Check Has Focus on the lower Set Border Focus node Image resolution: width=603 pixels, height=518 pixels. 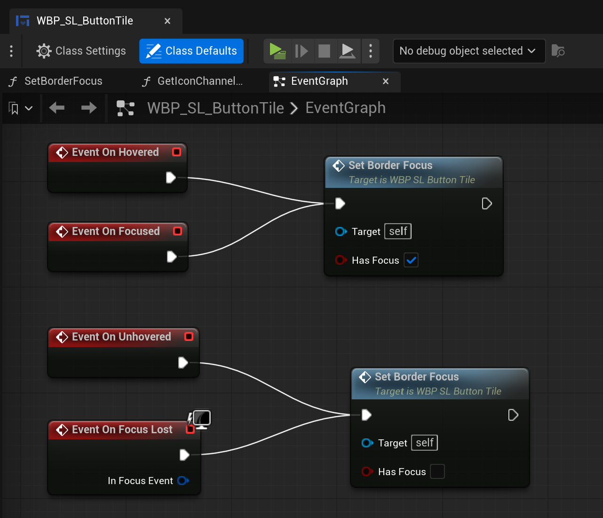pyautogui.click(x=437, y=471)
